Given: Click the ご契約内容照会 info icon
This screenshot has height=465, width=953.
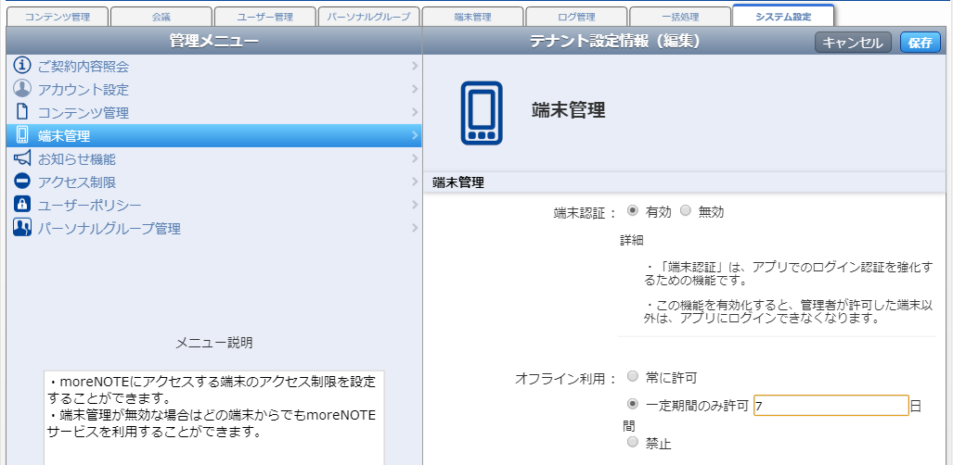Looking at the screenshot, I should 22,66.
